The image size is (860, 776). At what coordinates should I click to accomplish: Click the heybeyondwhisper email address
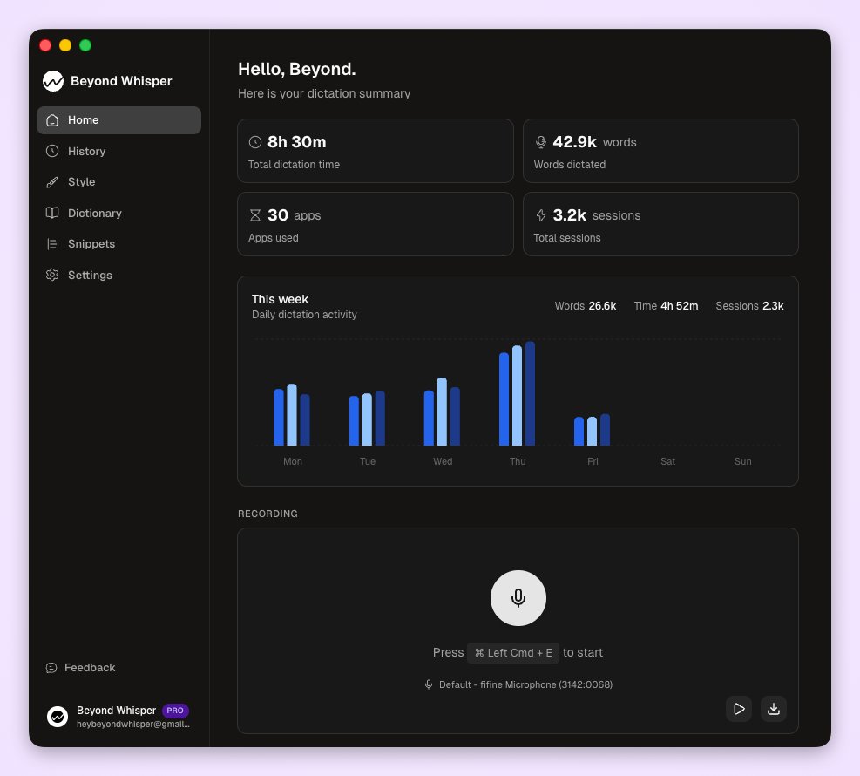tap(133, 725)
